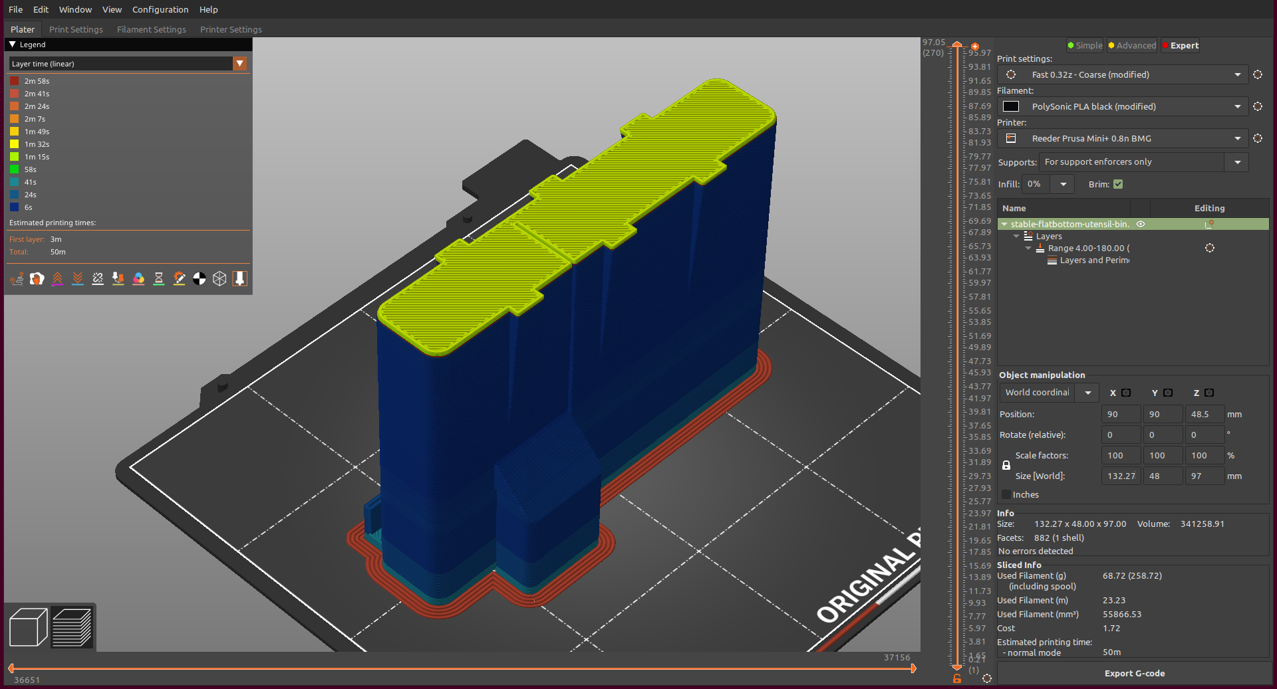Open the layer range settings gear icon
The height and width of the screenshot is (689, 1277).
1210,248
